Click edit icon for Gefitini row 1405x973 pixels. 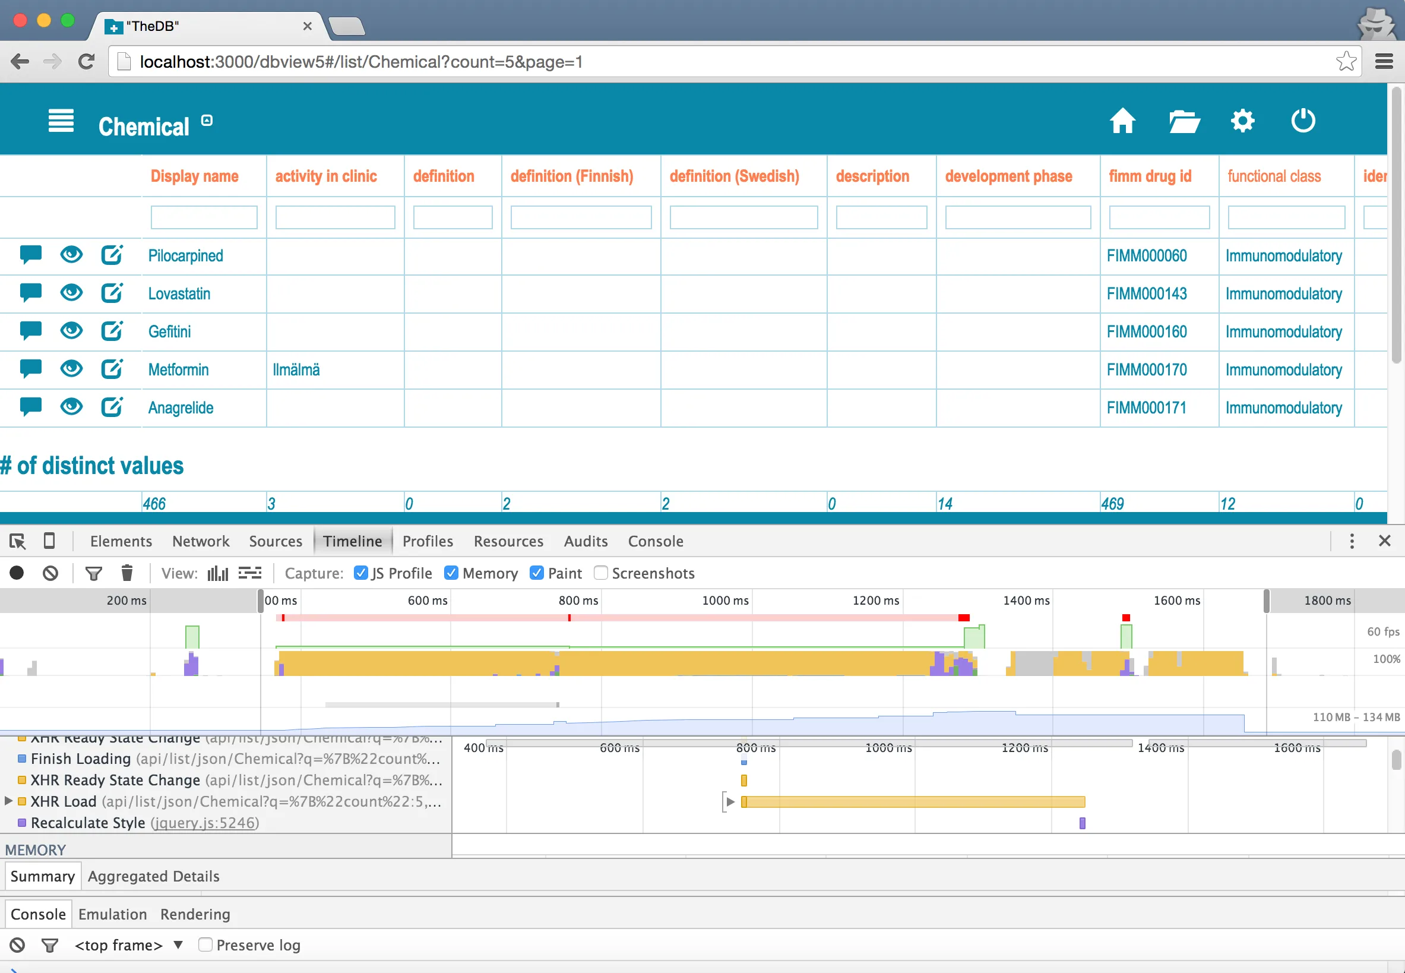(112, 331)
